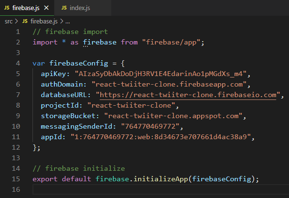Image resolution: width=289 pixels, height=198 pixels.
Task: Expand breadcrumb chevron after src
Action: click(16, 22)
